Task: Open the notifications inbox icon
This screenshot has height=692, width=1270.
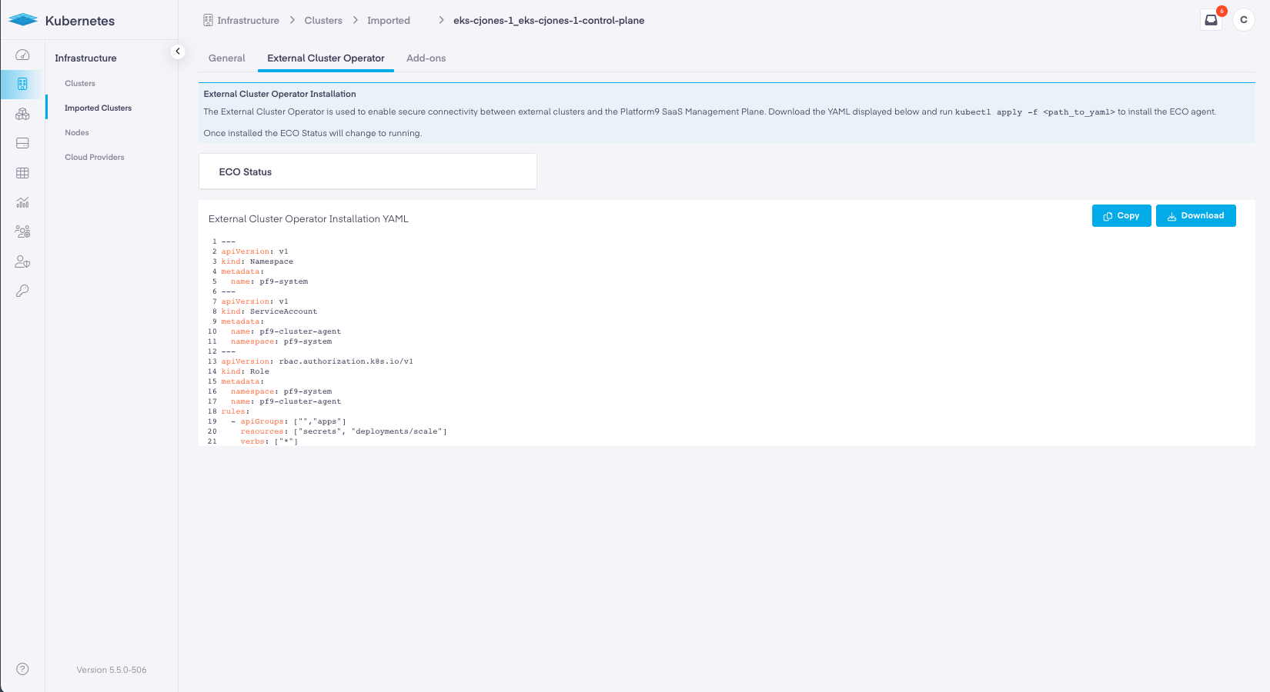Action: point(1211,20)
